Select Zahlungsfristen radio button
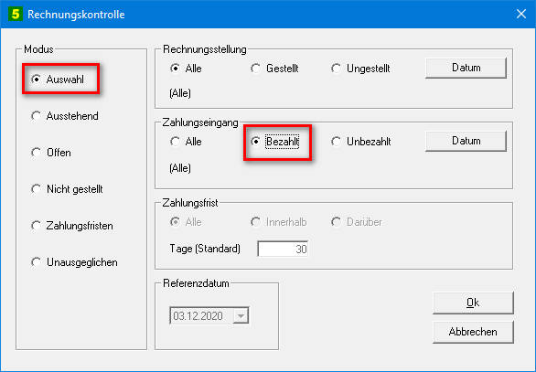The height and width of the screenshot is (372, 536). (x=71, y=226)
